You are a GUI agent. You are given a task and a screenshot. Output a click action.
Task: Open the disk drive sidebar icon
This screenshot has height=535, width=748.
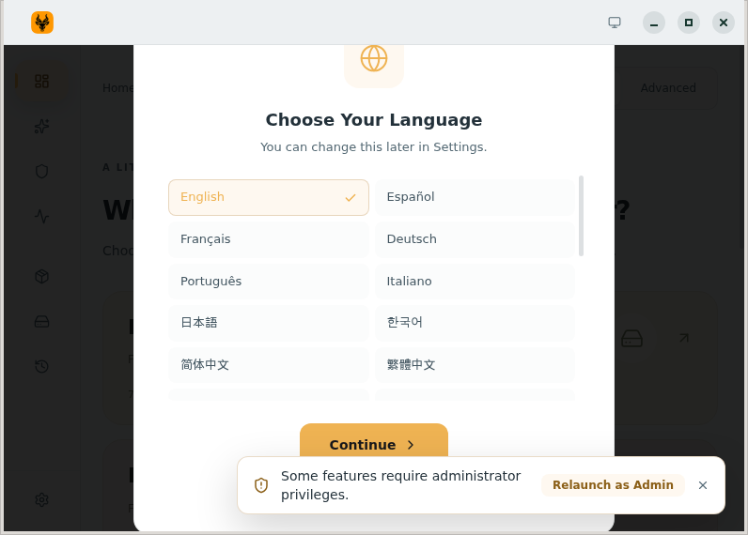[x=42, y=322]
